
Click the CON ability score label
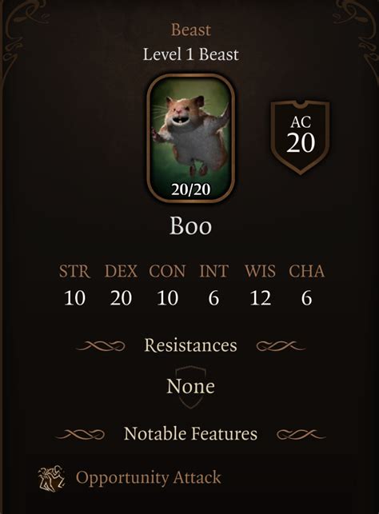coord(167,272)
